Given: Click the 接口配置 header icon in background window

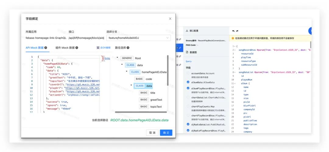Looking at the screenshot, I should [x=187, y=31].
